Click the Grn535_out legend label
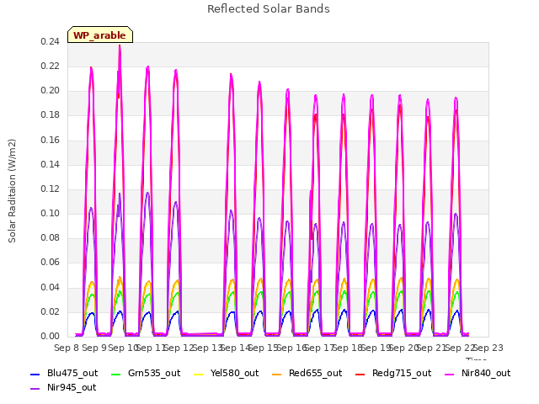The height and width of the screenshot is (404, 539). (154, 373)
